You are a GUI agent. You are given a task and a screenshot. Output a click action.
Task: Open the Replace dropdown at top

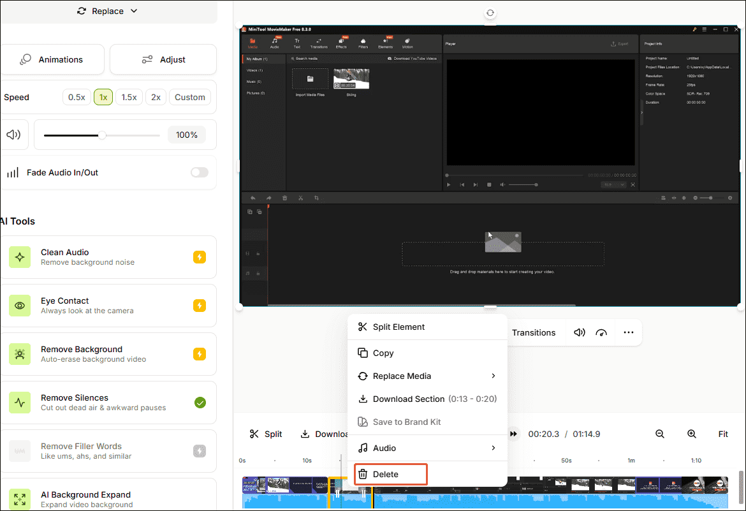[108, 11]
